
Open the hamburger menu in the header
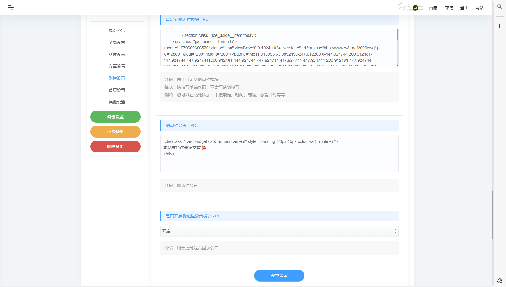coord(11,8)
